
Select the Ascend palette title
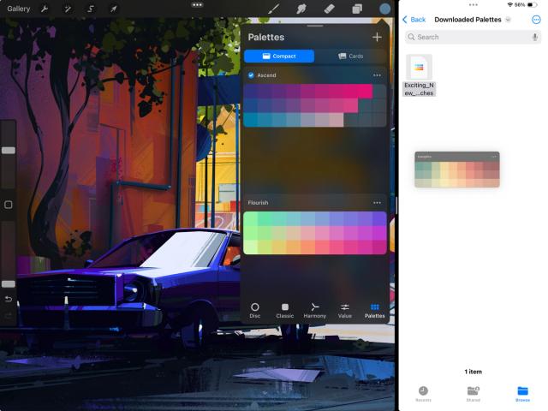266,75
